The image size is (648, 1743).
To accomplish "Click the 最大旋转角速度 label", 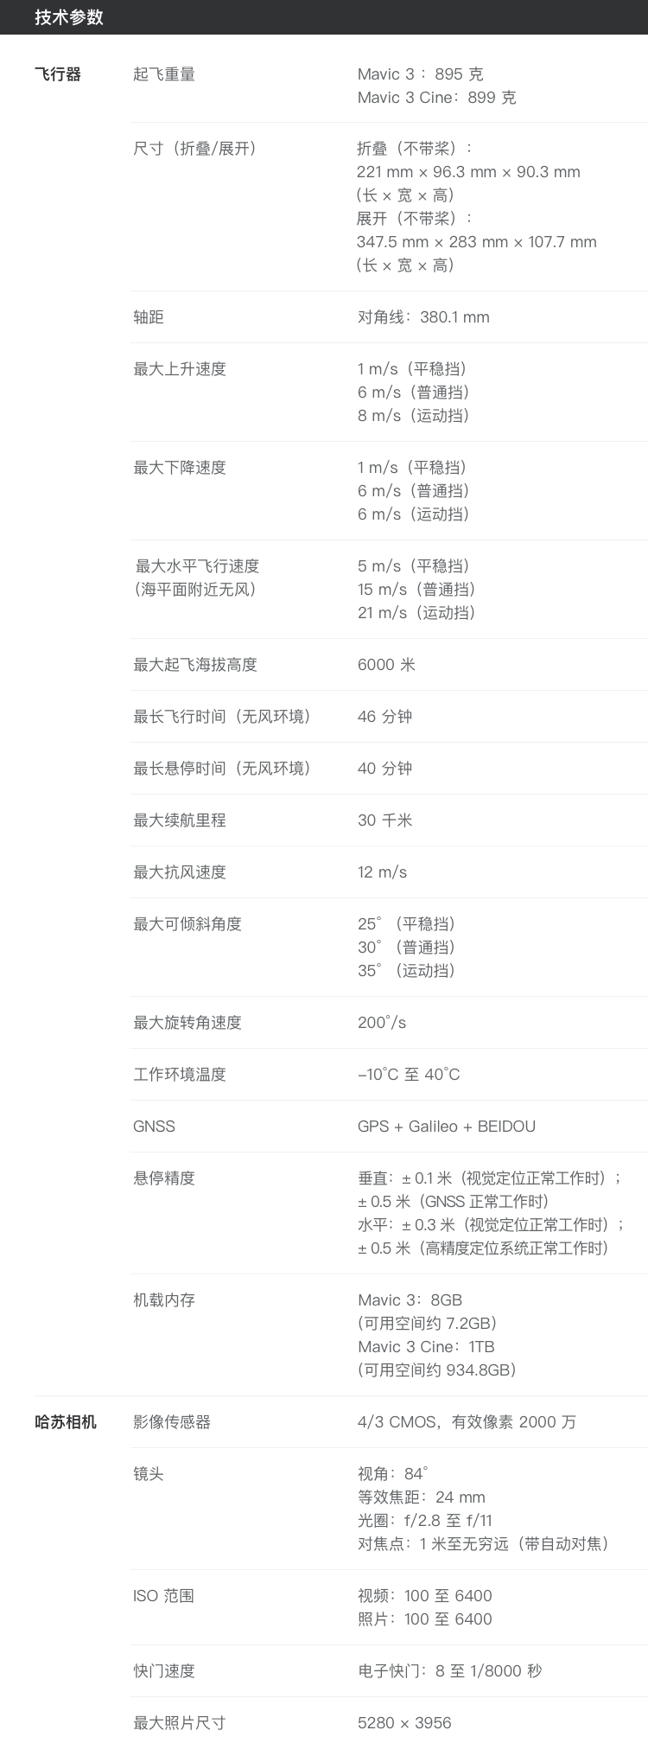I will coord(187,1023).
